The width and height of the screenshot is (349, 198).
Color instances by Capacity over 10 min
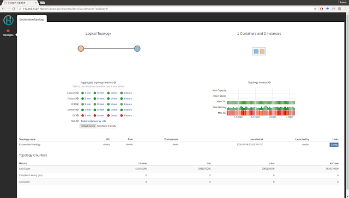pos(99,93)
